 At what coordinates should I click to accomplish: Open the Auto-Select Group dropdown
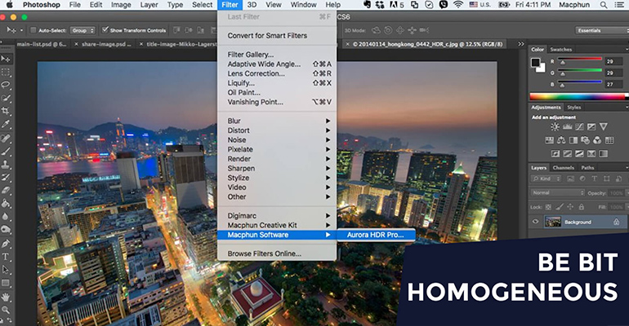click(x=83, y=30)
